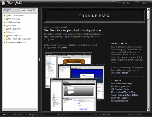Click the Other Components folder icon
Image resolution: width=152 pixels, height=117 pixels.
(x=7, y=36)
